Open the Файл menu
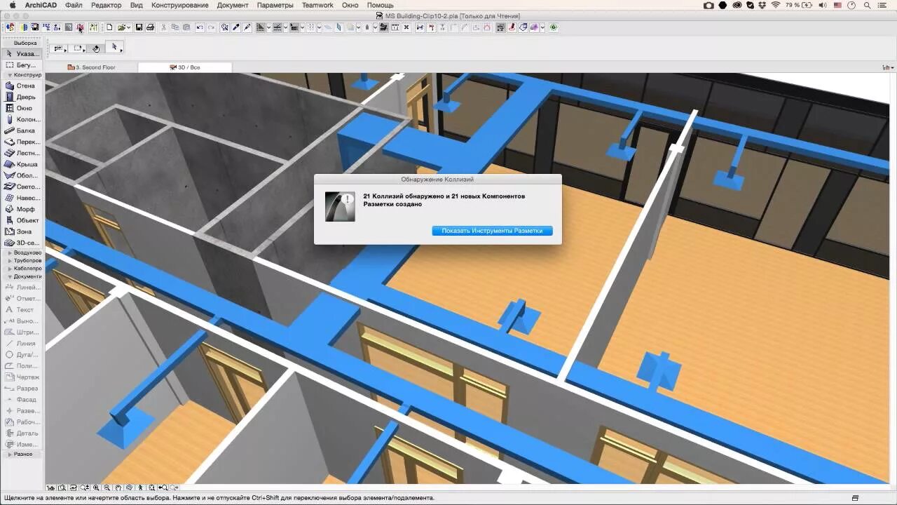 [74, 5]
